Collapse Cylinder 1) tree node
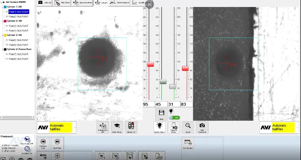 click(x=3, y=7)
